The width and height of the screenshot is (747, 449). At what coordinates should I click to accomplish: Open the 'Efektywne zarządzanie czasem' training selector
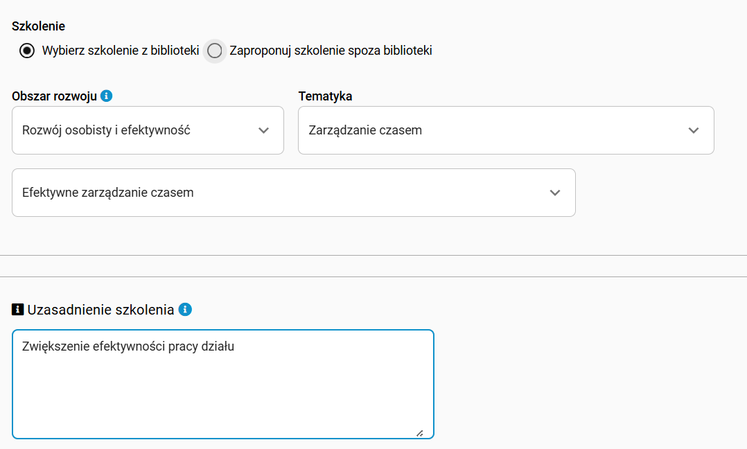(x=294, y=193)
